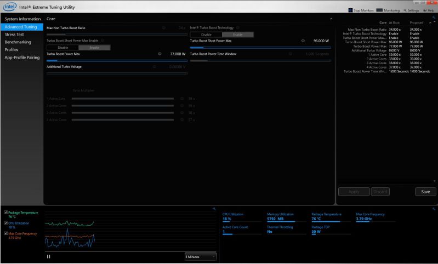Pause the monitoring graph
Image resolution: width=438 pixels, height=264 pixels.
49,256
